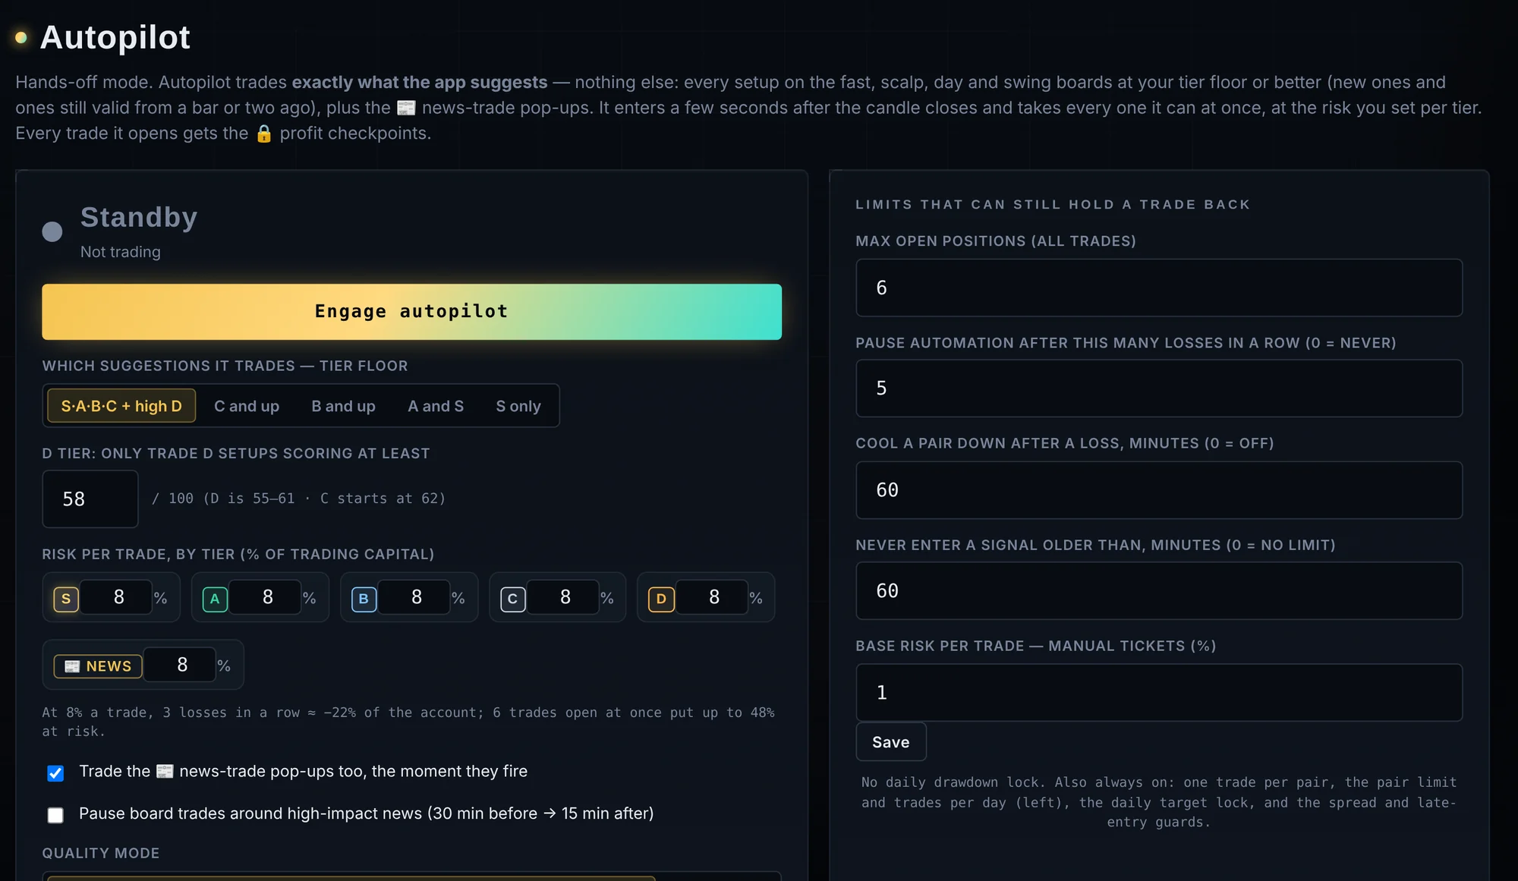Click the Autopilot page heading
The width and height of the screenshot is (1518, 881).
115,37
